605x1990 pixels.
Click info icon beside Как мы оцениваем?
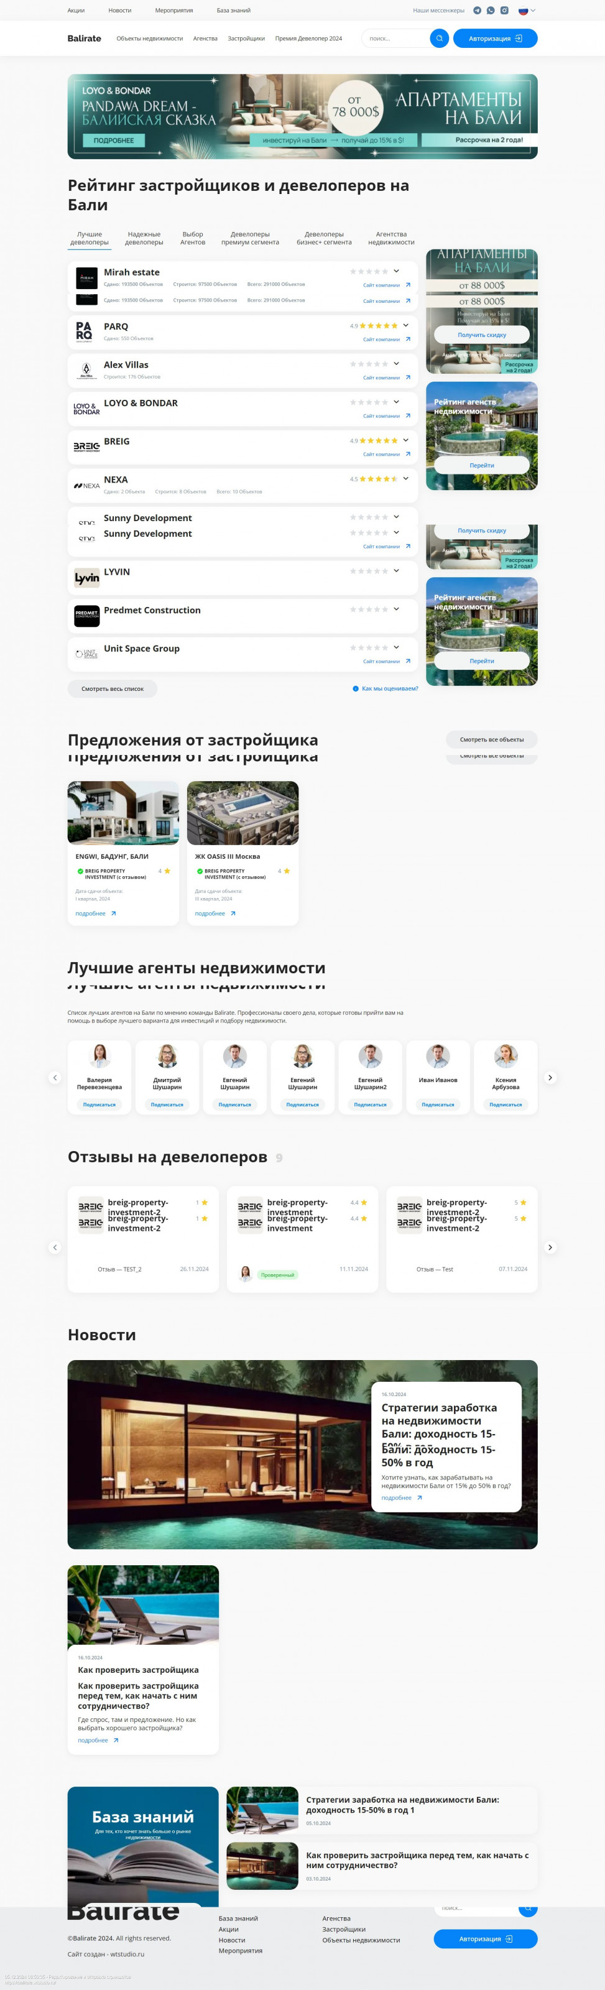pyautogui.click(x=356, y=688)
